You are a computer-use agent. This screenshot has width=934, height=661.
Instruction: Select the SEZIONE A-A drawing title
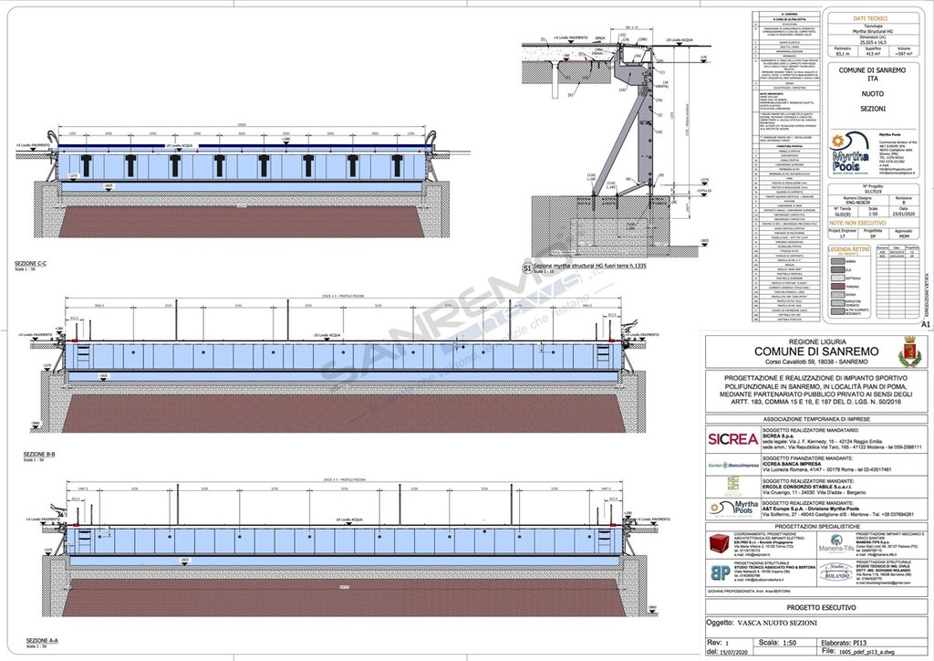[x=40, y=641]
